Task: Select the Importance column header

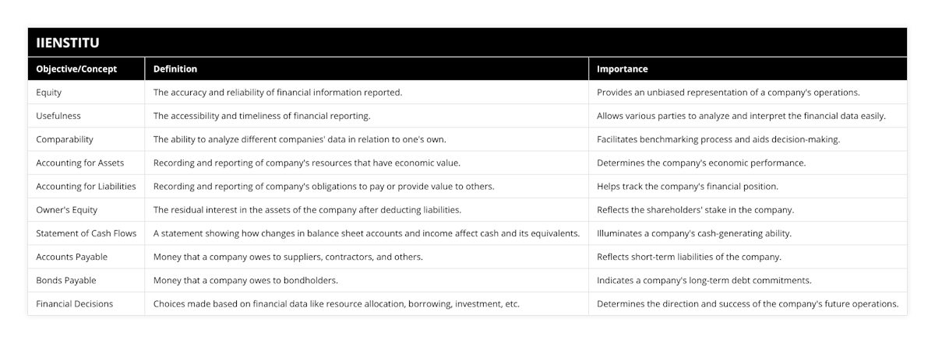Action: click(x=623, y=69)
